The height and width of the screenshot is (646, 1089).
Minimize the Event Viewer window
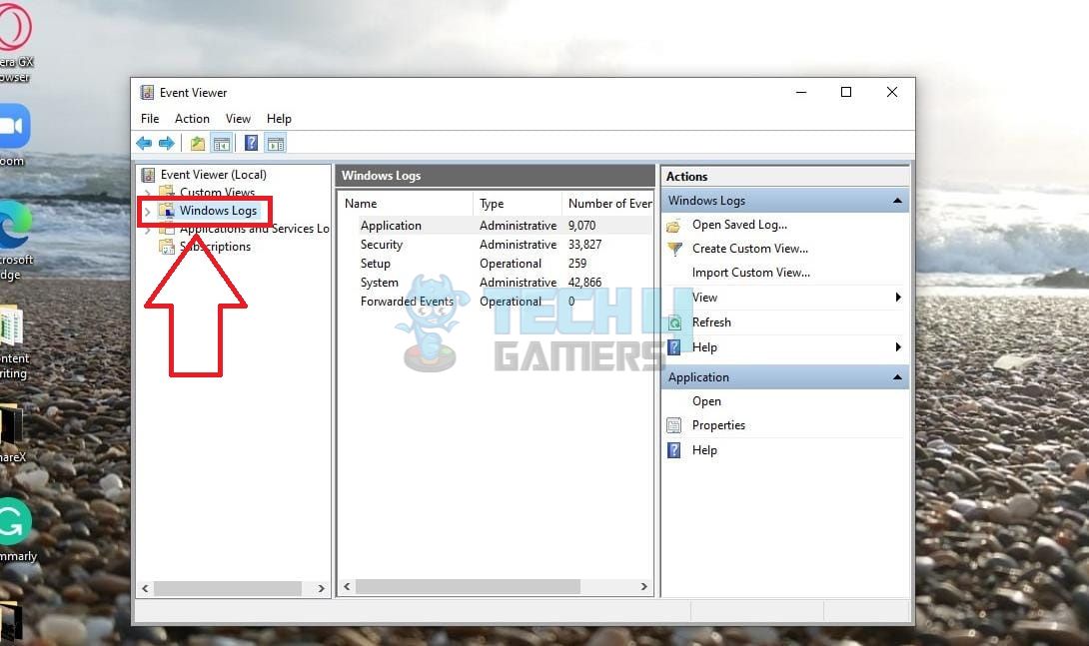pos(801,92)
